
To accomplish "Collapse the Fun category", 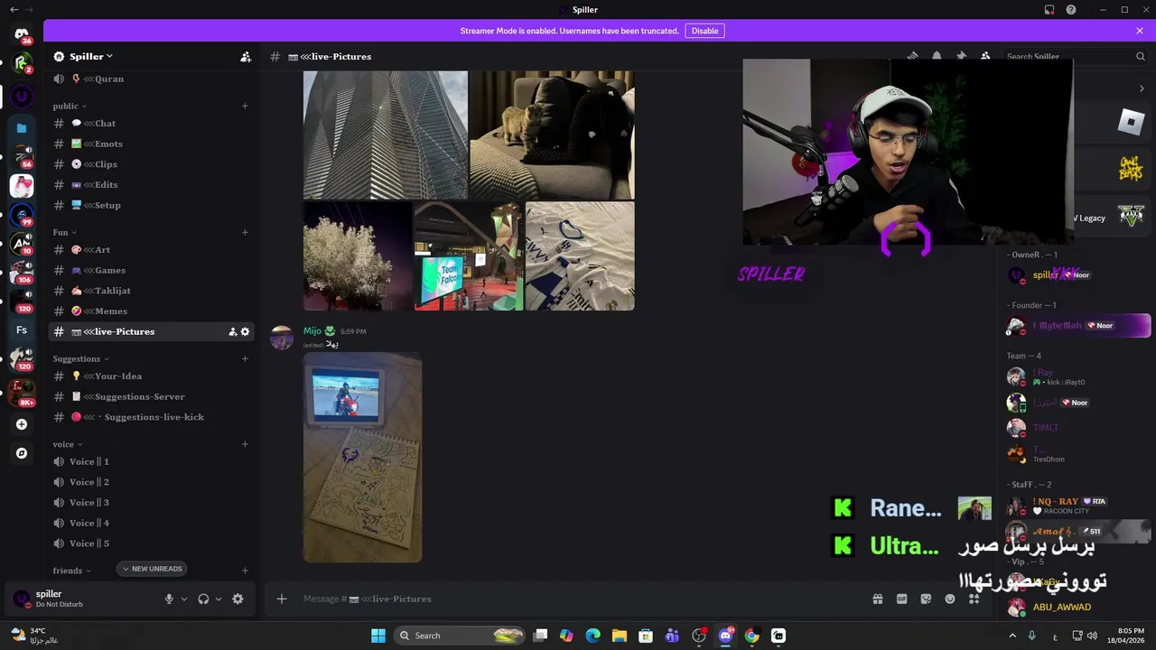I will (x=64, y=232).
